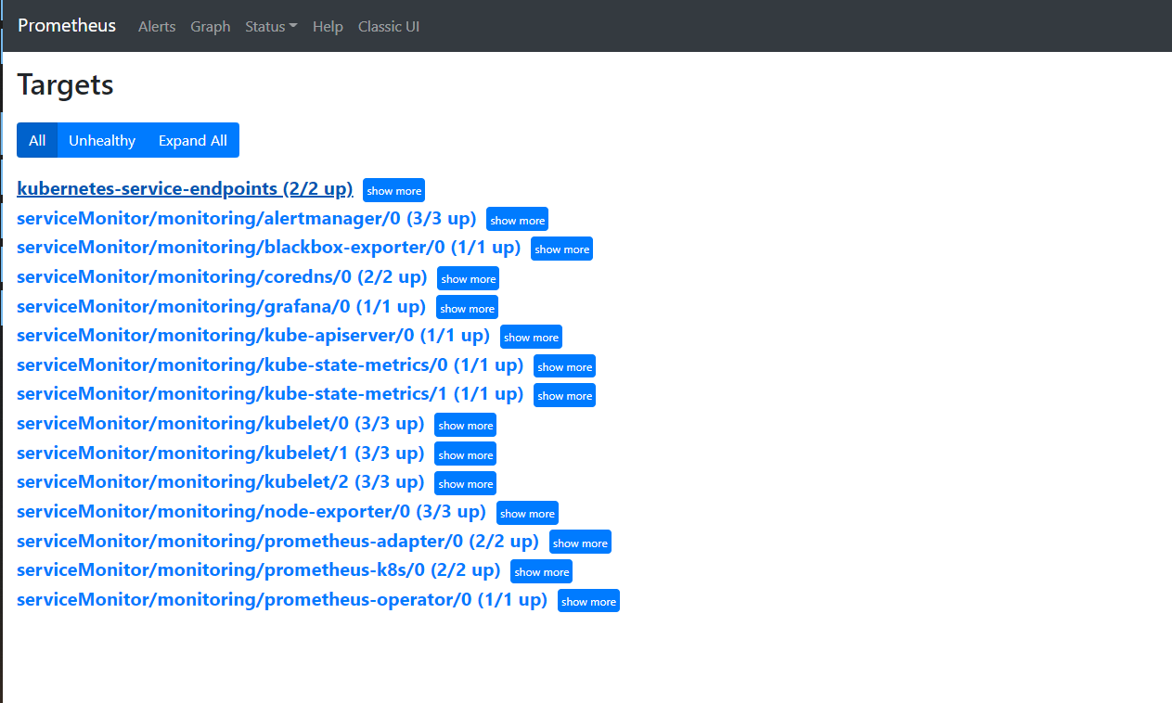Open serviceMonitor/monitoring/alertmanager/0 link
This screenshot has width=1172, height=703.
click(x=247, y=219)
